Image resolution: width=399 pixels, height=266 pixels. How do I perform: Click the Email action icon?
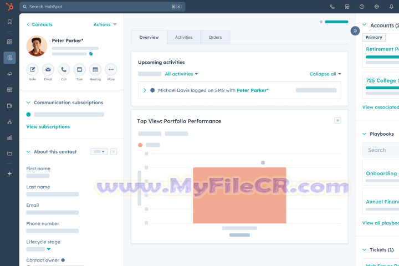point(48,69)
